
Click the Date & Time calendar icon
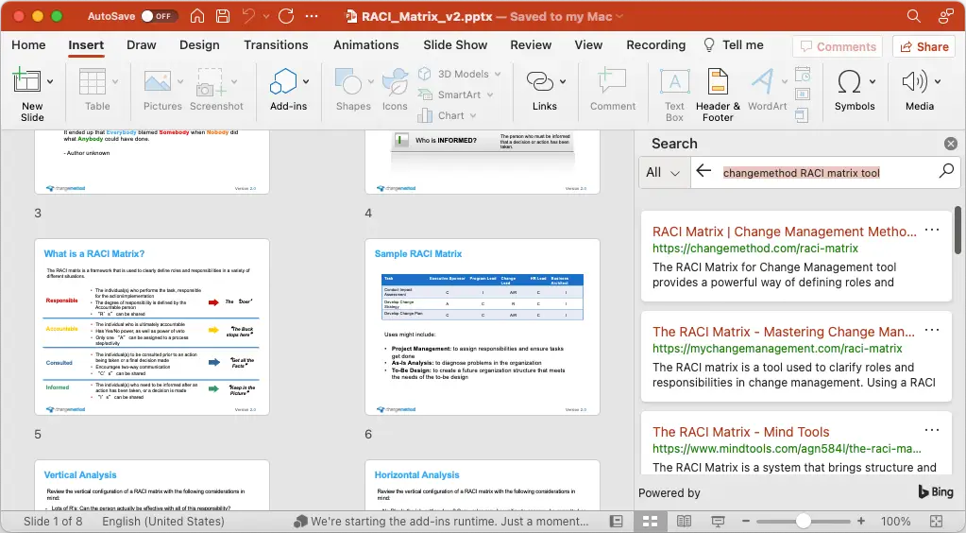point(802,75)
